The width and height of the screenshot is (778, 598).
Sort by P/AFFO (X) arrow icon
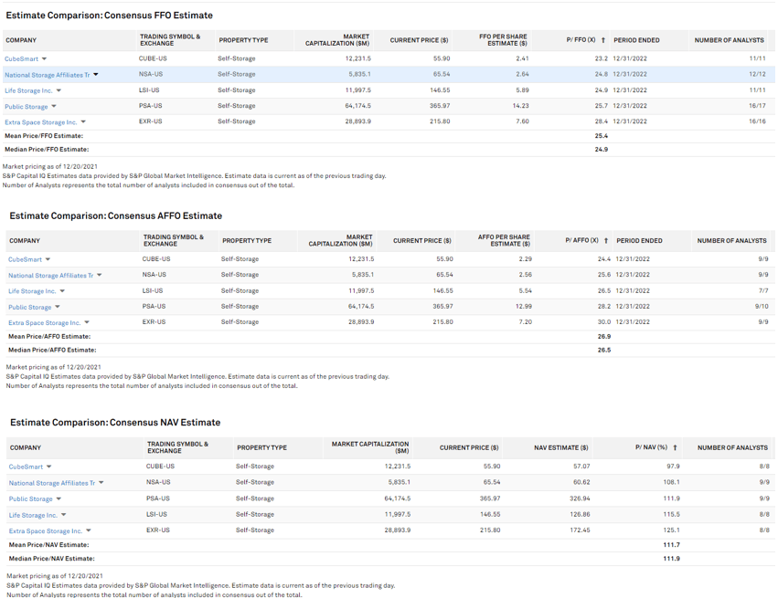606,241
